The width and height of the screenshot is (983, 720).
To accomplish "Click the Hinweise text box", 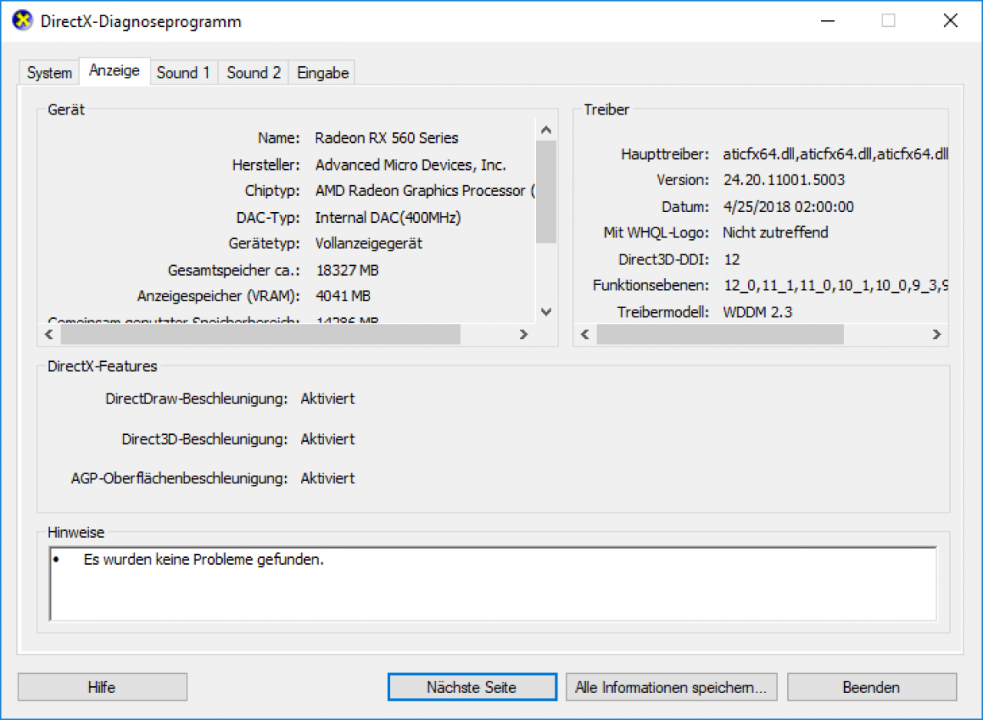I will point(493,584).
